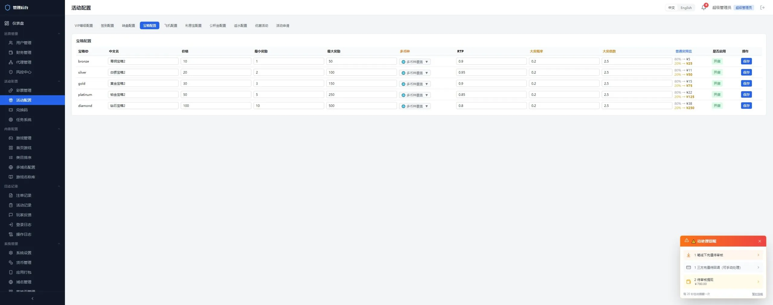Toggle 开启 status for diamond chest
The image size is (773, 305).
pyautogui.click(x=717, y=106)
